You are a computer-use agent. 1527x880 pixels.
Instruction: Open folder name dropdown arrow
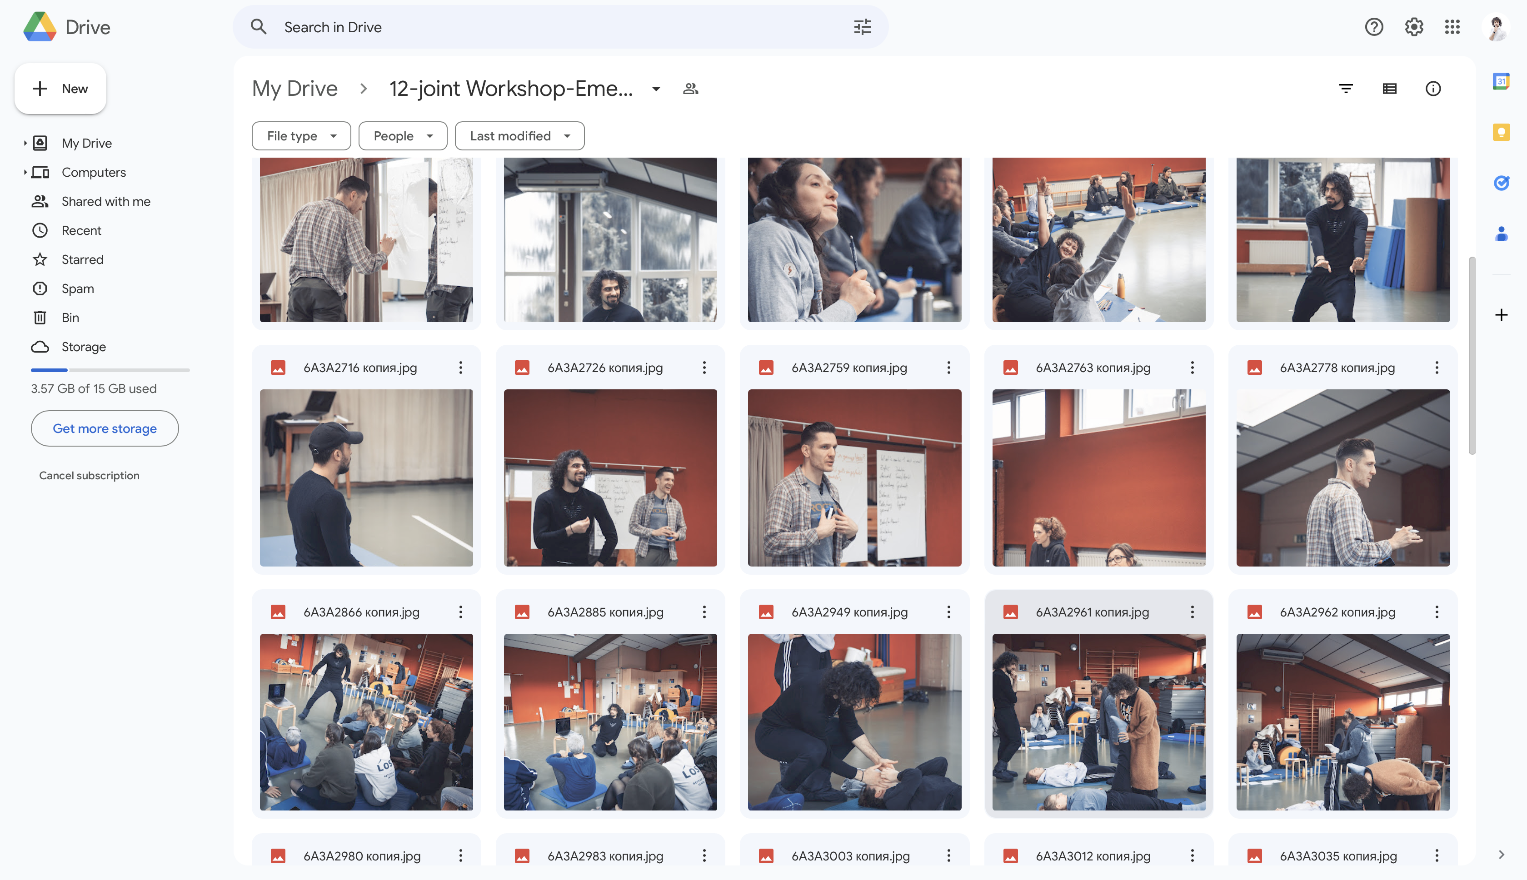[x=656, y=89]
